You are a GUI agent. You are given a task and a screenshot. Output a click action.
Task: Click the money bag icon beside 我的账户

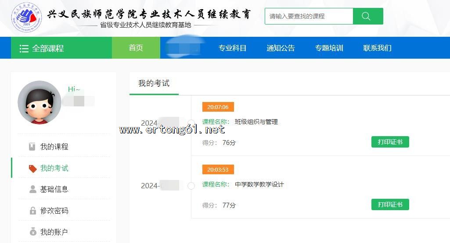(x=32, y=232)
